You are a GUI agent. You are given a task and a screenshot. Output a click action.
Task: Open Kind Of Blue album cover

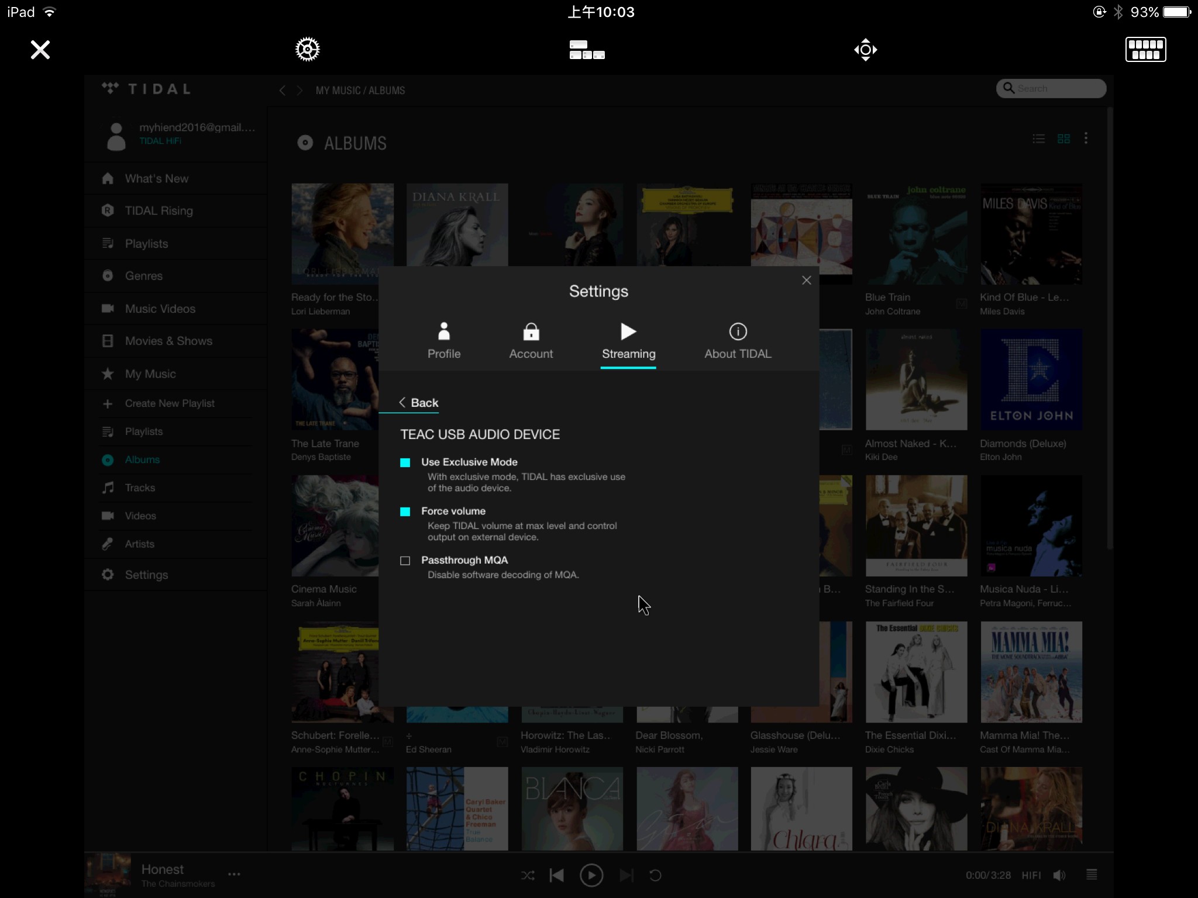pyautogui.click(x=1031, y=234)
